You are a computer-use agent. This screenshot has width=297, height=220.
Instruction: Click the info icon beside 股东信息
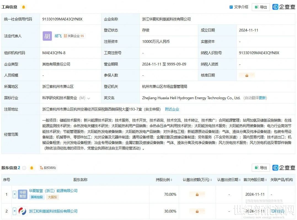[24, 168]
